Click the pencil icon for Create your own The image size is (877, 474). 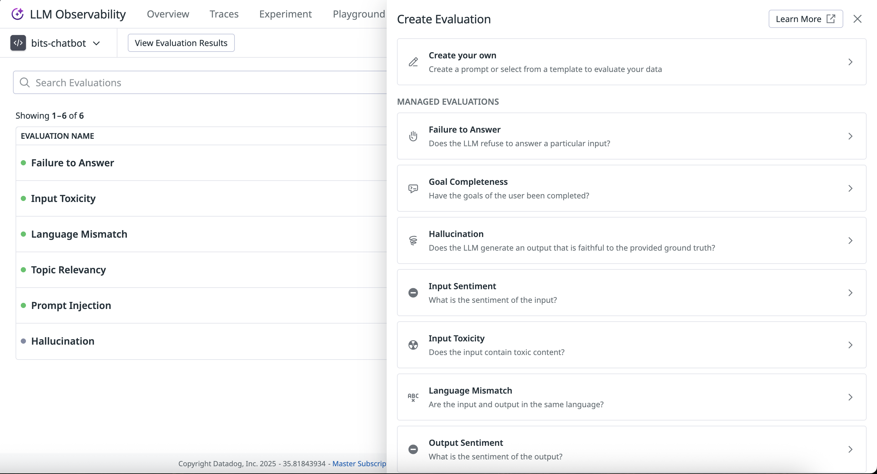[x=413, y=62]
